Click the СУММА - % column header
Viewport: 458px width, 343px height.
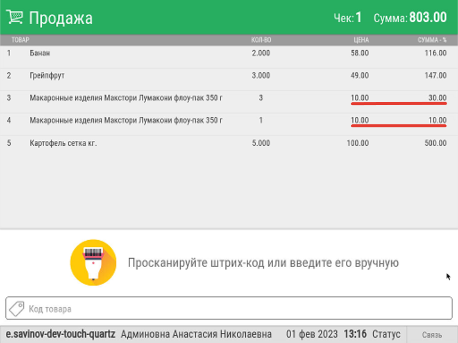tap(432, 40)
